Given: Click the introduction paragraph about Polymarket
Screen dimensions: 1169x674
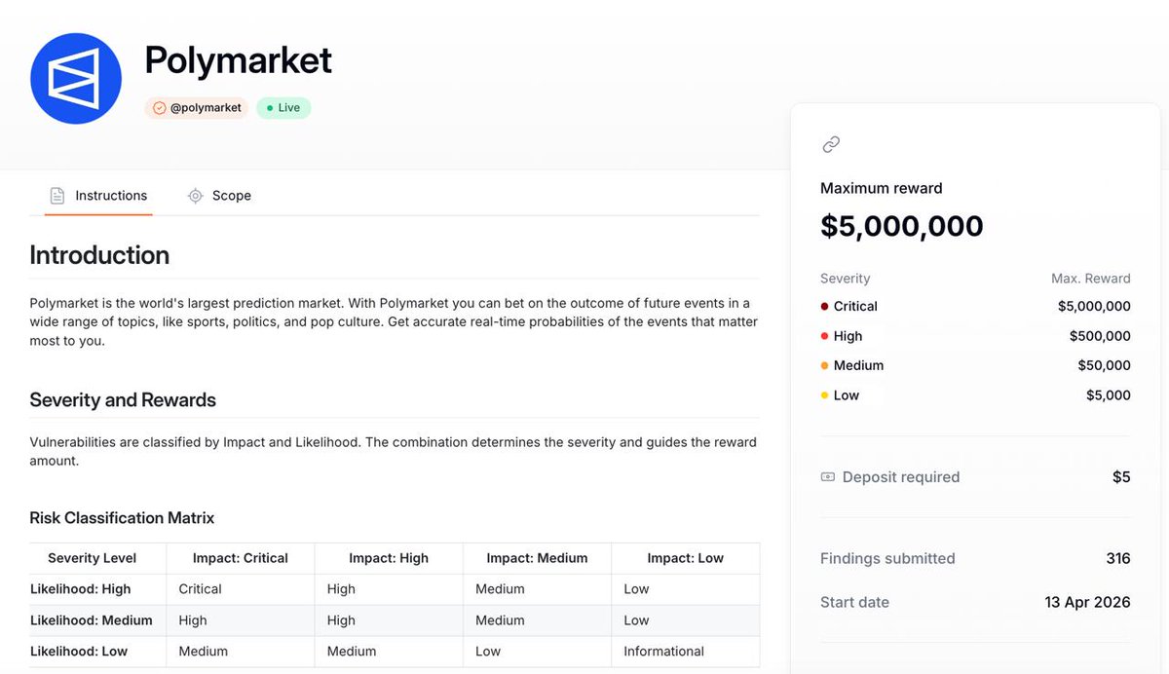Looking at the screenshot, I should click(x=394, y=322).
